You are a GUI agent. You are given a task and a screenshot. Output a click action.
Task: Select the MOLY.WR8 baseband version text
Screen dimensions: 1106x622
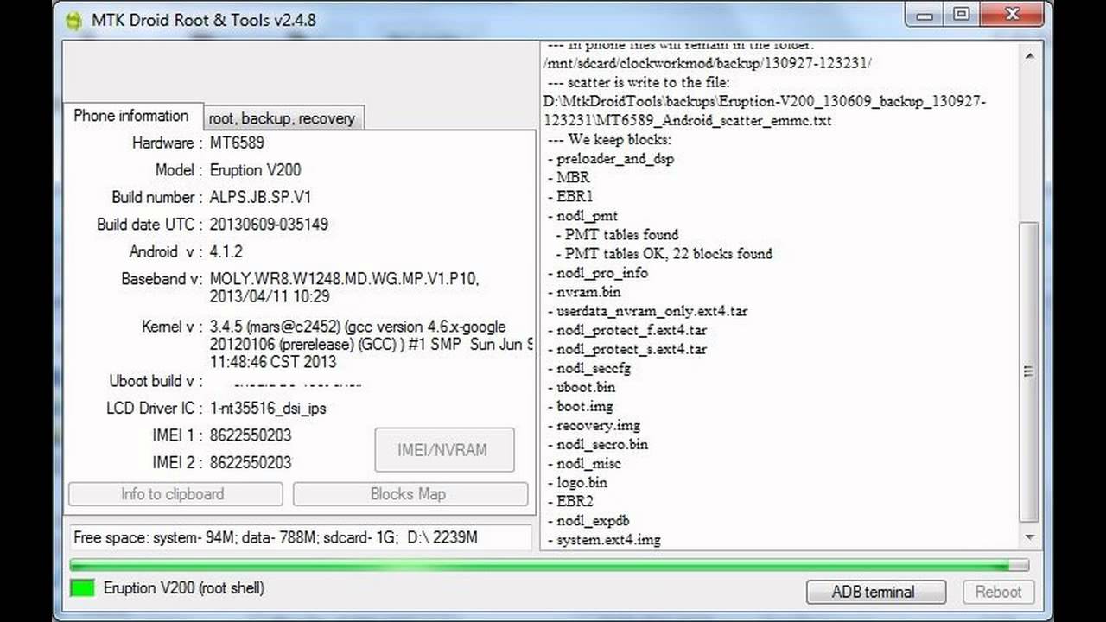[344, 288]
